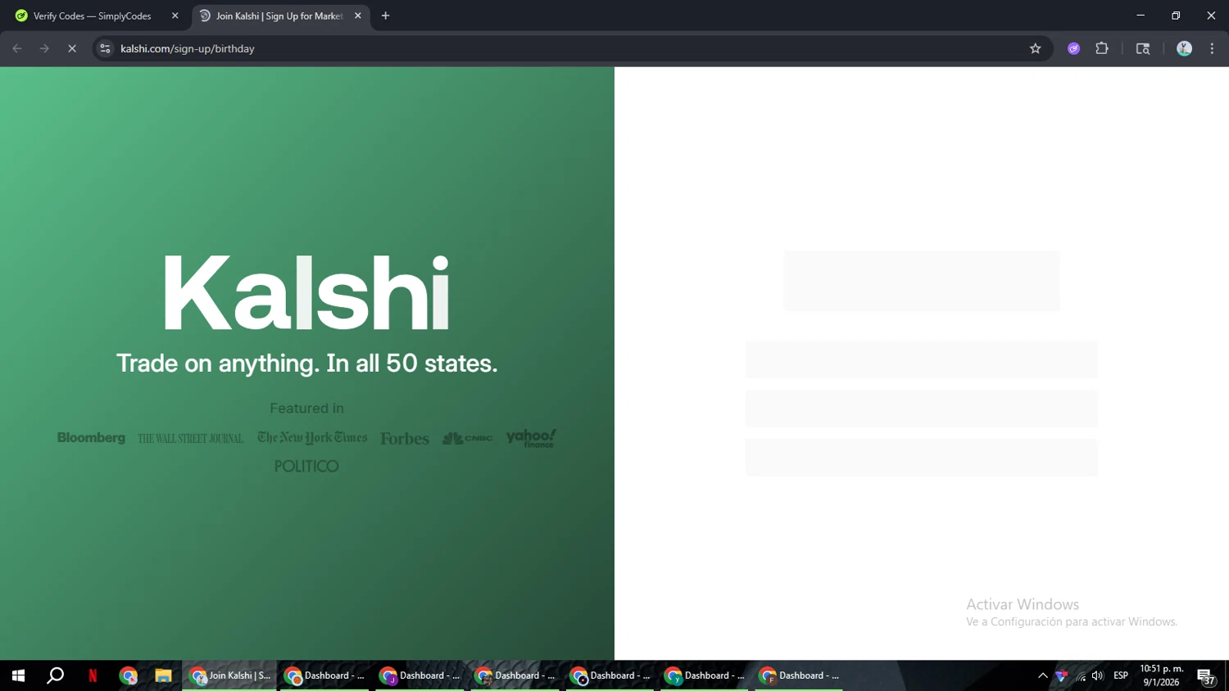Open the Chrome profile avatar
Viewport: 1229px width, 691px height.
pos(1184,48)
